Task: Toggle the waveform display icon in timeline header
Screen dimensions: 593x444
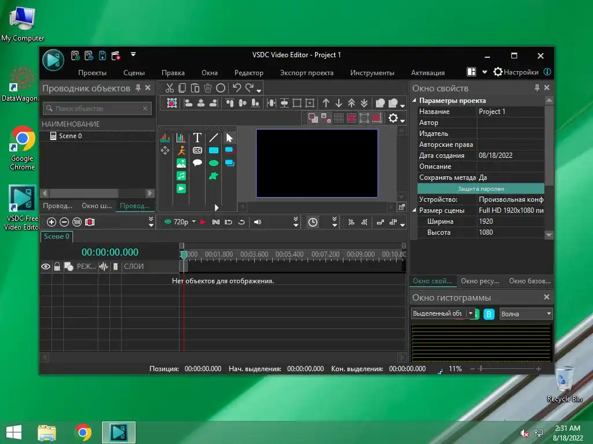Action: pos(104,267)
